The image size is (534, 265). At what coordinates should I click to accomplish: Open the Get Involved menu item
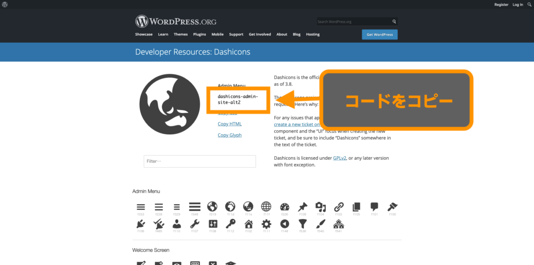[x=260, y=34]
